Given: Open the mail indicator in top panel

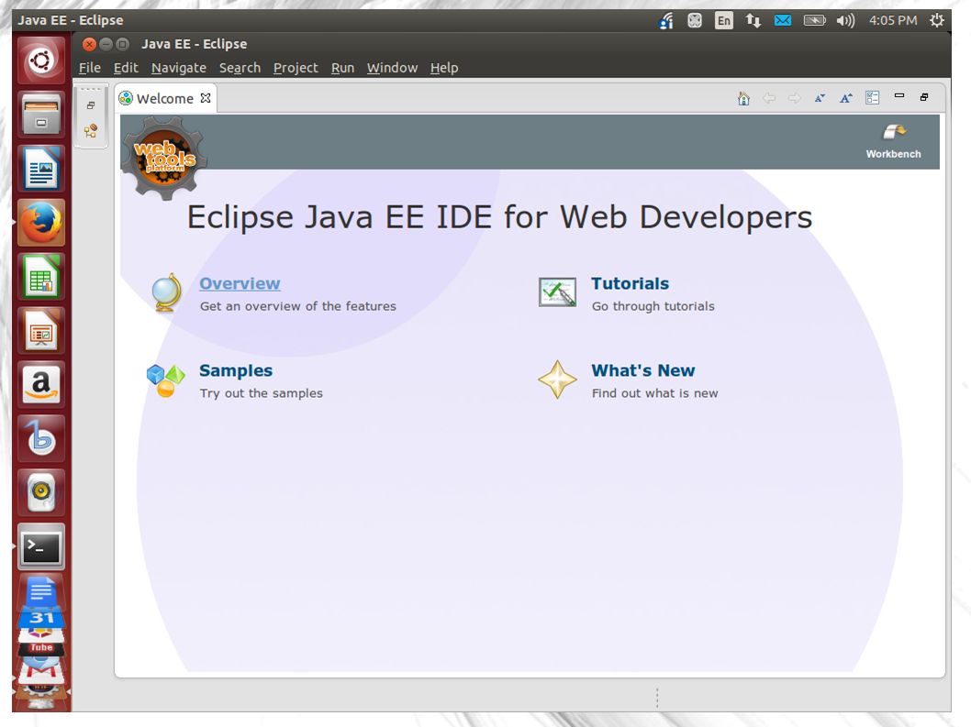Looking at the screenshot, I should point(783,20).
